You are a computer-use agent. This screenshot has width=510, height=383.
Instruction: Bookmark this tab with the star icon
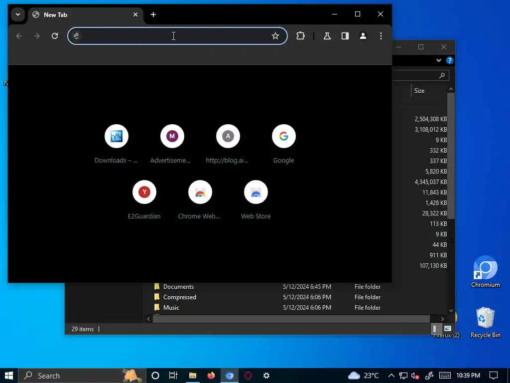click(x=275, y=36)
